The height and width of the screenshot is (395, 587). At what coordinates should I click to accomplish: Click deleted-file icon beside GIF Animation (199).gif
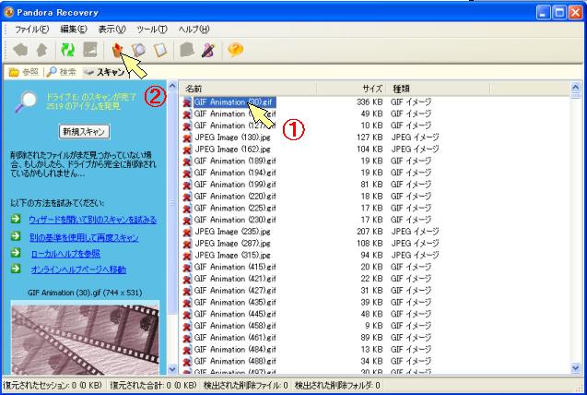187,185
